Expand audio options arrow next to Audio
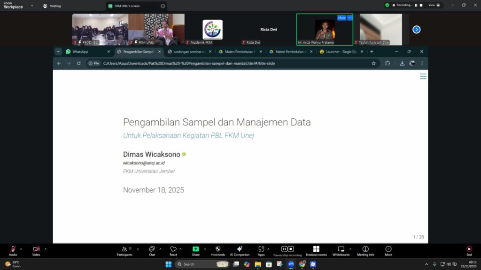The width and height of the screenshot is (481, 270). pos(21,249)
